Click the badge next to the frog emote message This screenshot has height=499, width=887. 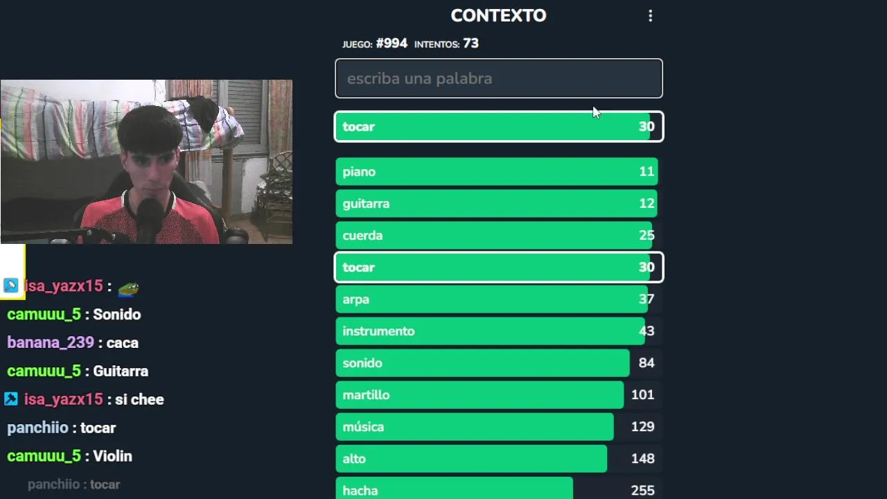(x=11, y=286)
